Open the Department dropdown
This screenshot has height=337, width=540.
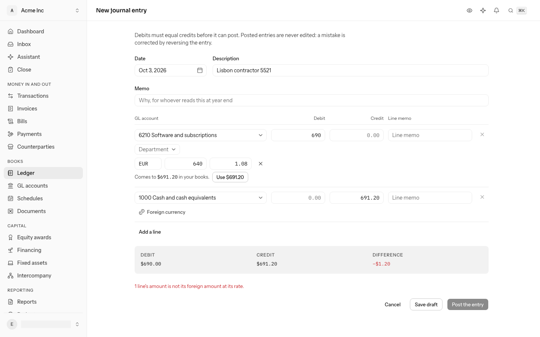point(157,149)
